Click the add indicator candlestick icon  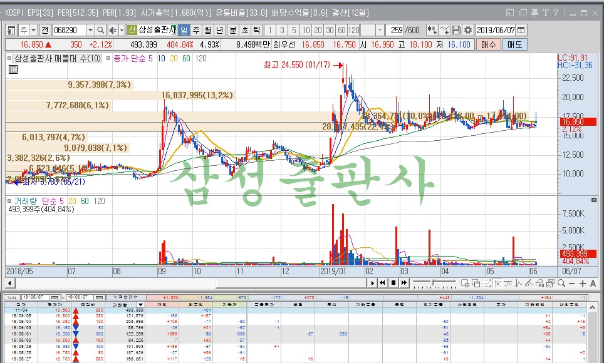pyautogui.click(x=432, y=30)
